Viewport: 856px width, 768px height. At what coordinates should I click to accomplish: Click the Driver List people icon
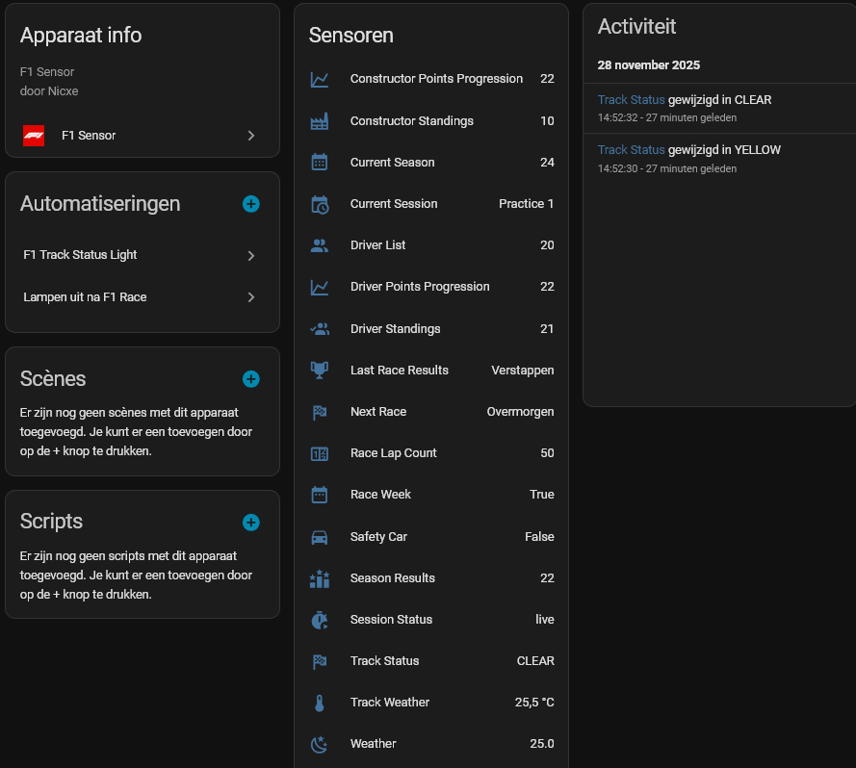320,245
